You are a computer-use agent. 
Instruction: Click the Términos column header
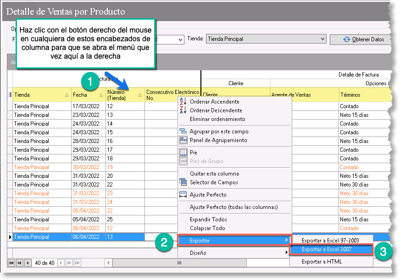pos(365,95)
